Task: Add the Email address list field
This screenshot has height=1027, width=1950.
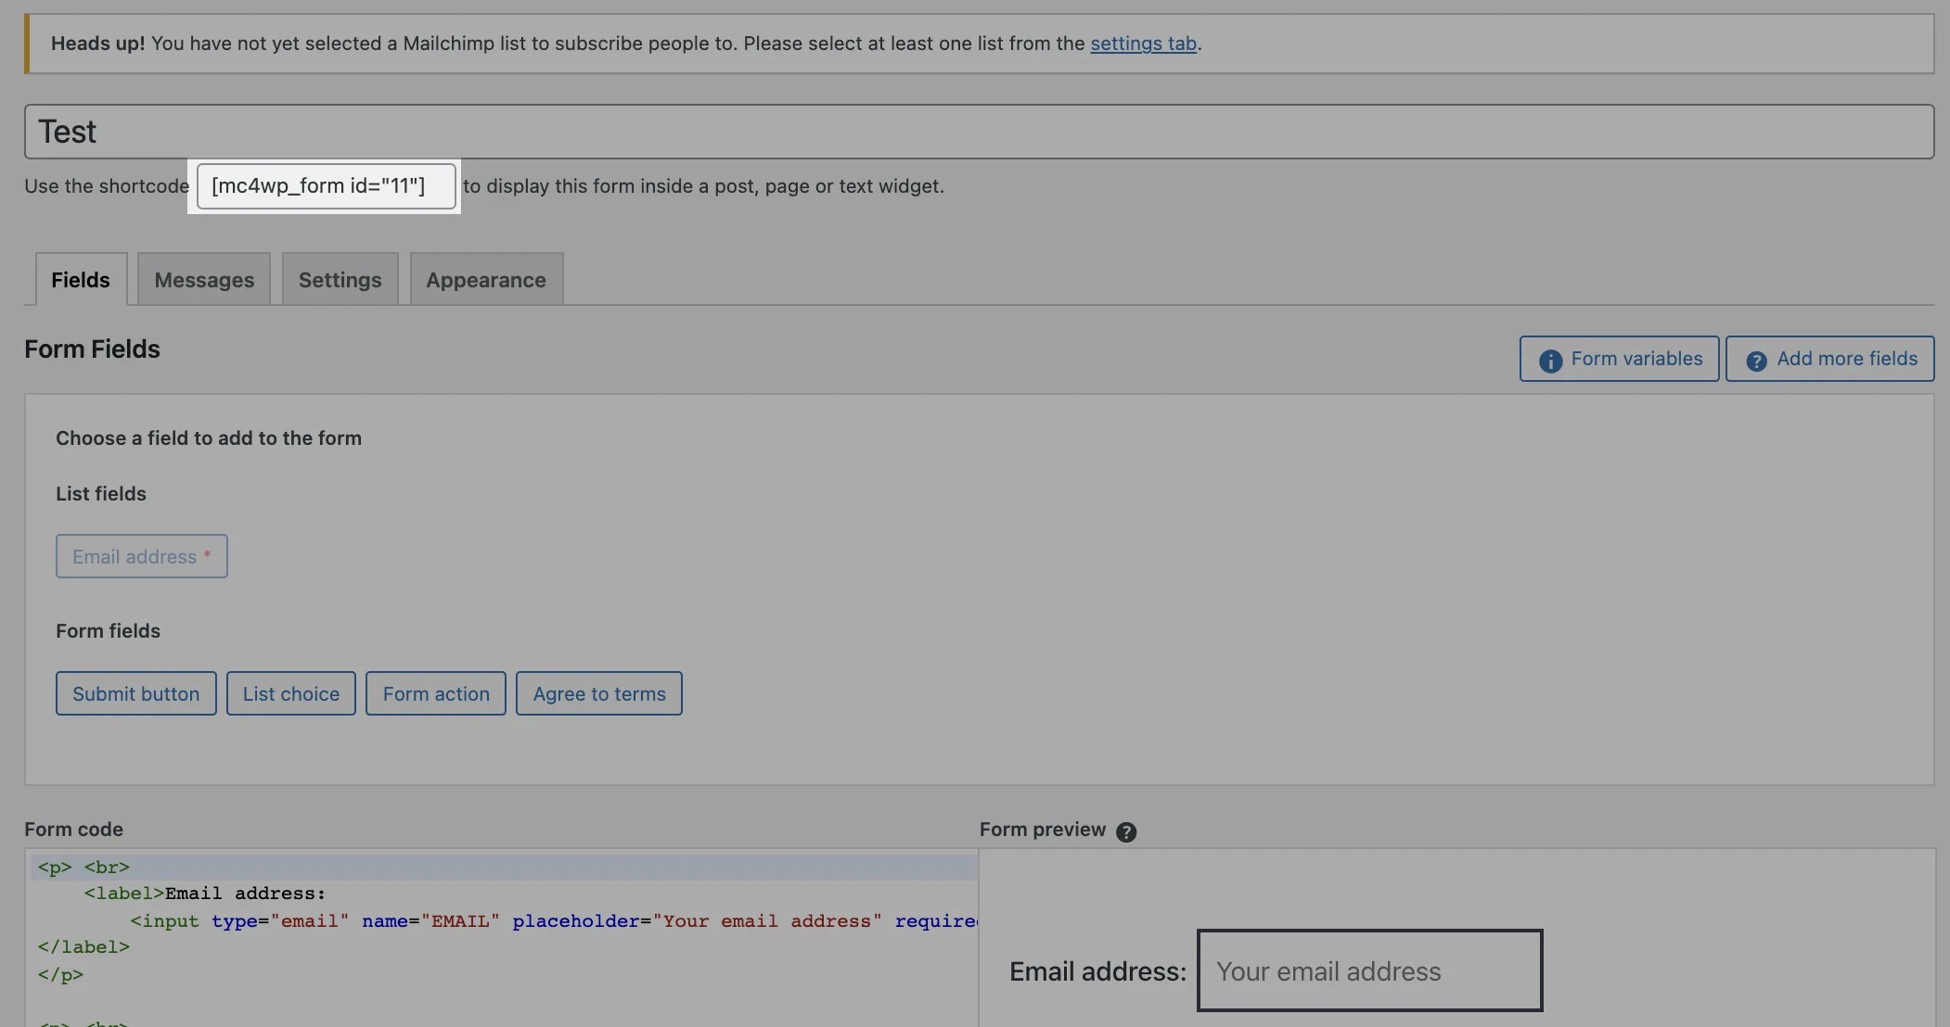Action: click(141, 556)
